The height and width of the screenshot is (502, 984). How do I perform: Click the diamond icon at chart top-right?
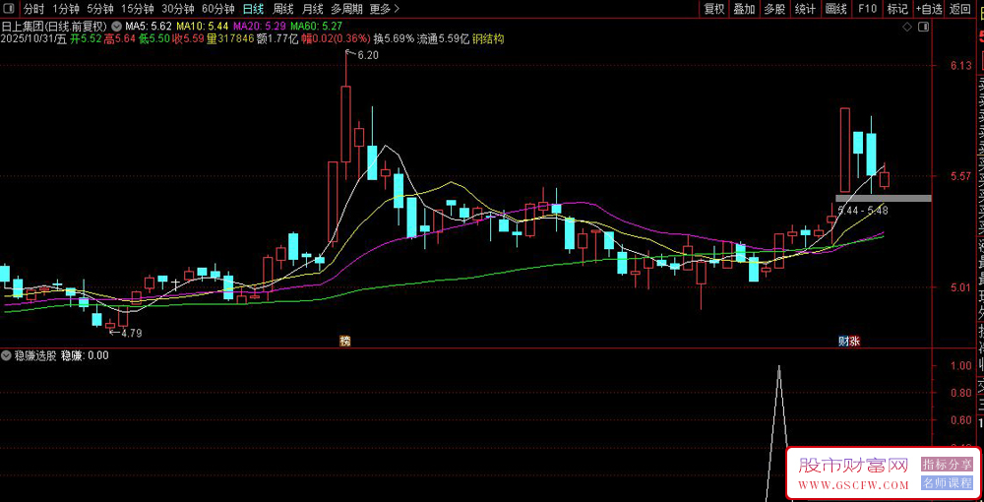[x=906, y=28]
